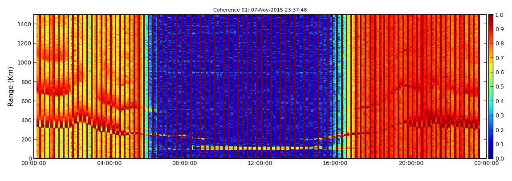Click the 1000 tick label on the range axis
Image resolution: width=512 pixels, height=181 pixels.
[24, 63]
